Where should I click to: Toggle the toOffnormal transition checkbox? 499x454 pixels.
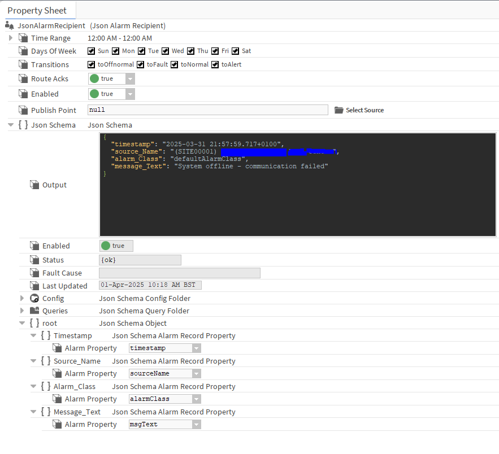(x=92, y=64)
